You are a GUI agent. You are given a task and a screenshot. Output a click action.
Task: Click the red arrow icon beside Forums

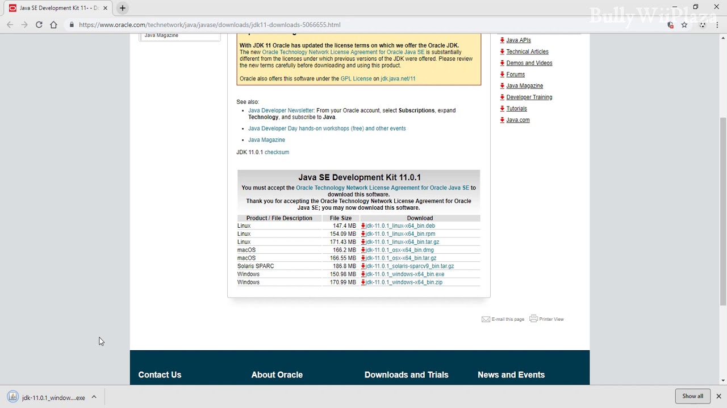tap(502, 74)
